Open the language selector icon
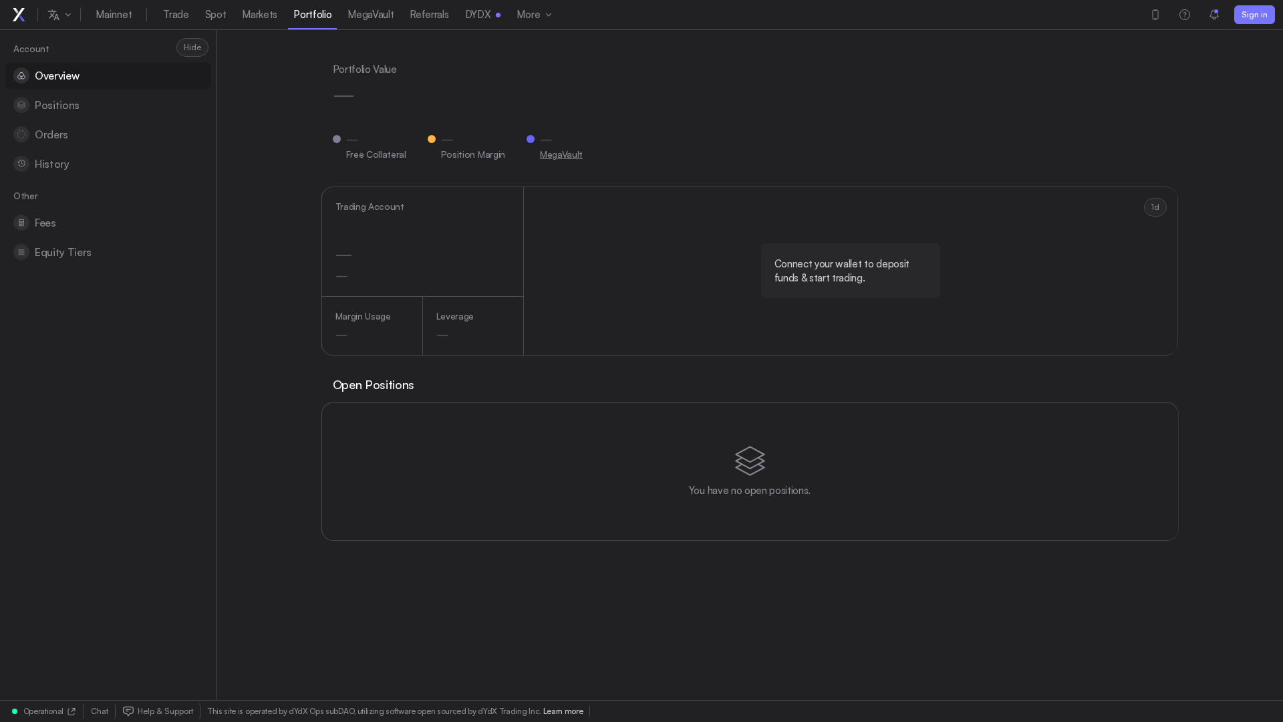 click(x=54, y=15)
